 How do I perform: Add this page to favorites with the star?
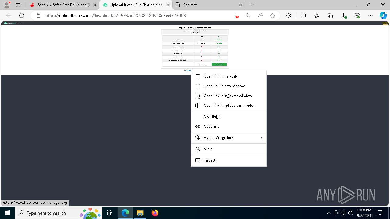tap(272, 16)
